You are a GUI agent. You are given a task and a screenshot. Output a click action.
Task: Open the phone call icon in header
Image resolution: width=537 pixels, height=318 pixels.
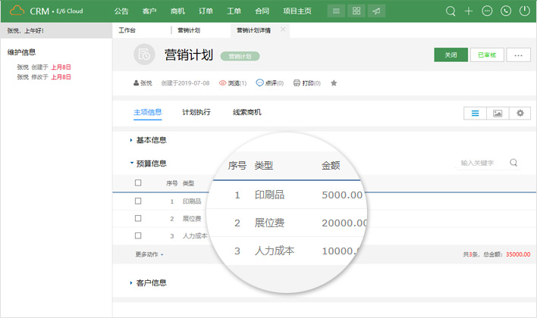506,11
